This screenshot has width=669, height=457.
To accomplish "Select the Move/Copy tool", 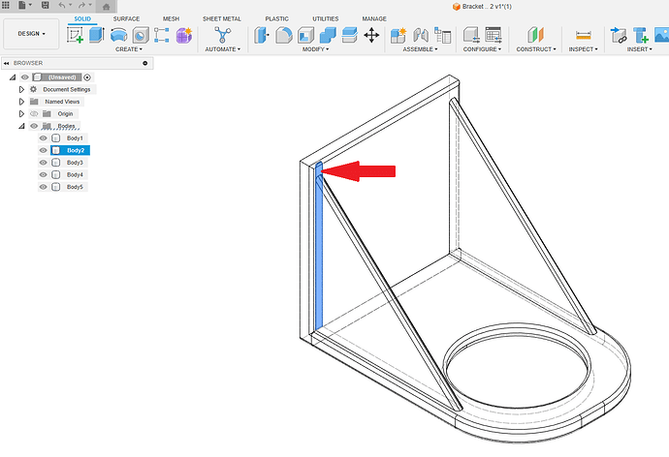I will (x=371, y=35).
